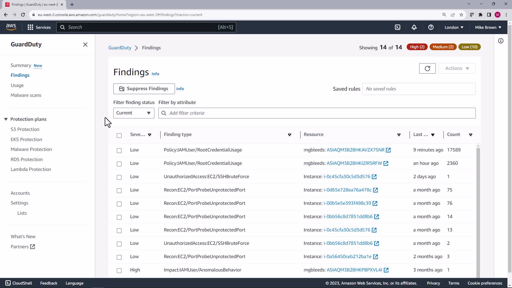Tick the select-all findings checkbox in the header

point(119,135)
